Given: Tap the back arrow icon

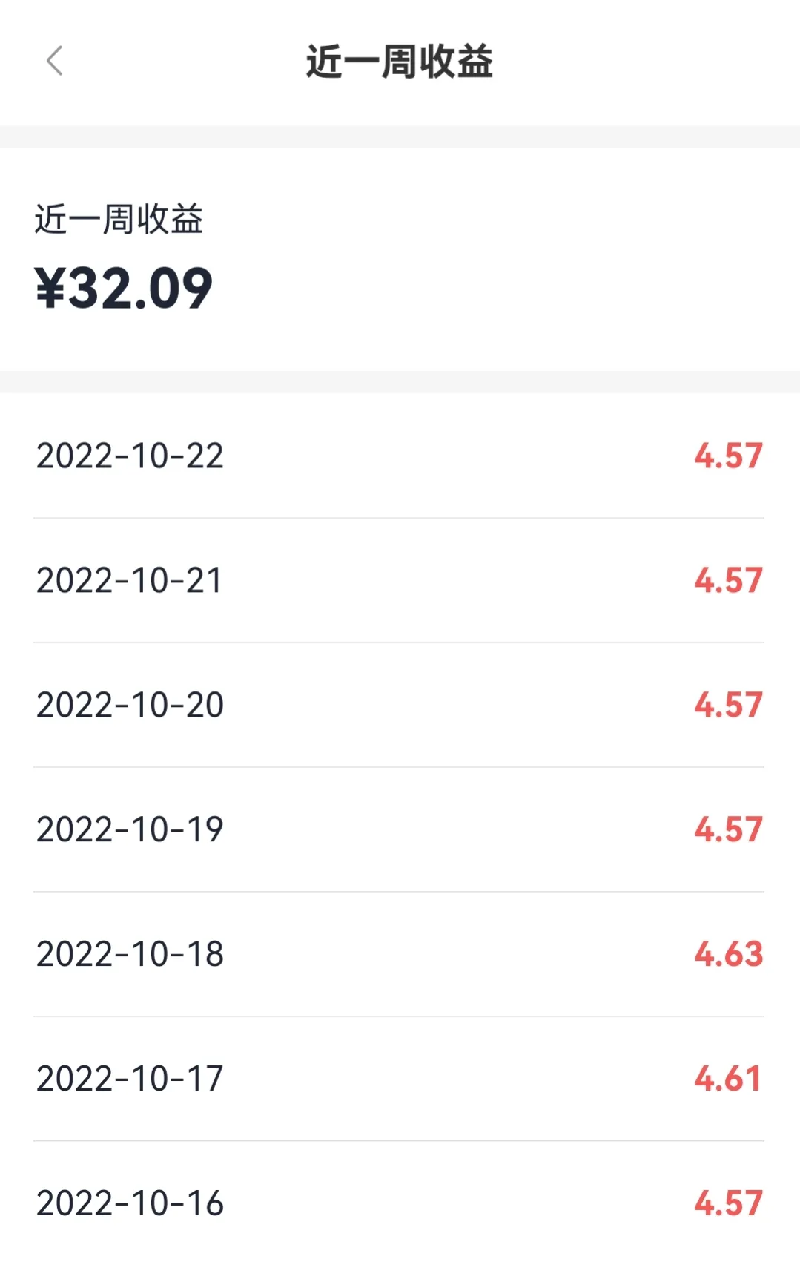Looking at the screenshot, I should (54, 61).
